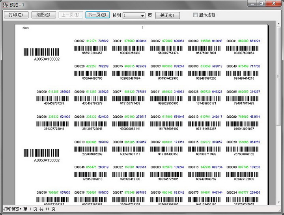Click the second A0053A138002 barcode
The image size is (284, 215).
[x=41, y=153]
